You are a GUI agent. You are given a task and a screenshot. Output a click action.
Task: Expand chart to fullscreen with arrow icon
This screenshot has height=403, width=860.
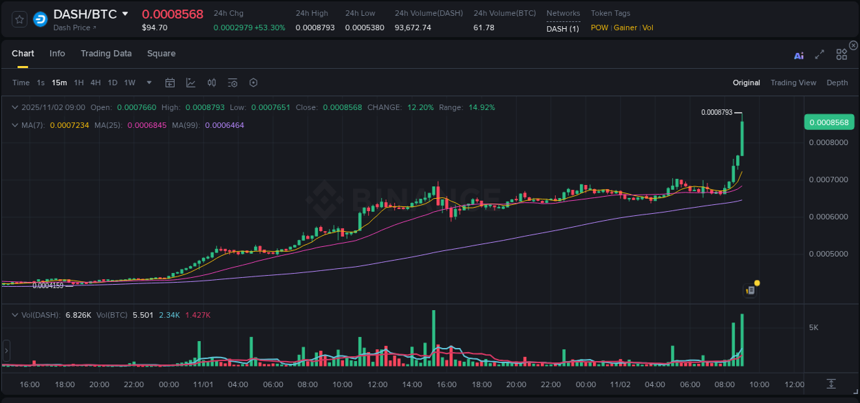(819, 54)
